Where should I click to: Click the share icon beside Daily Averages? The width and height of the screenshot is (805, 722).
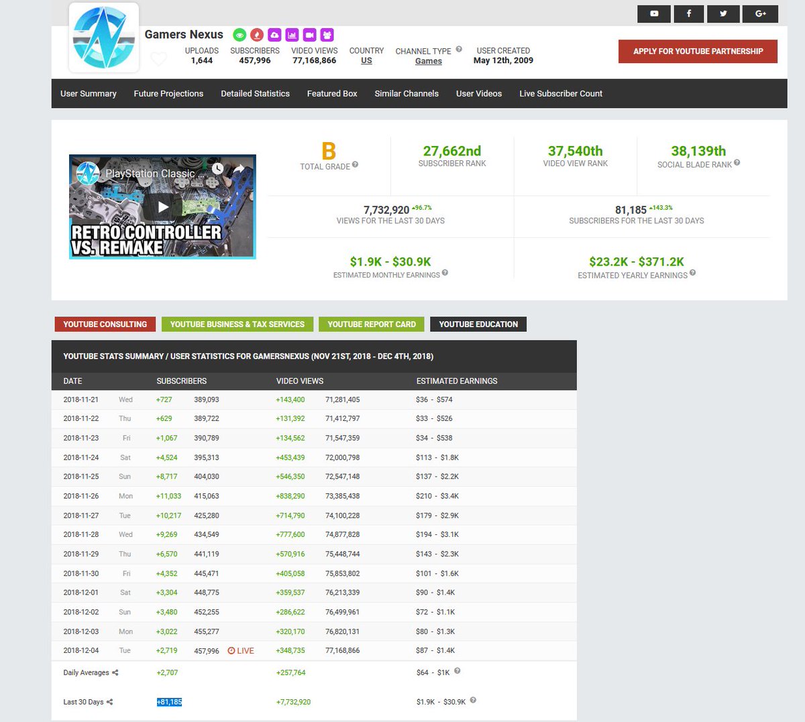[115, 672]
